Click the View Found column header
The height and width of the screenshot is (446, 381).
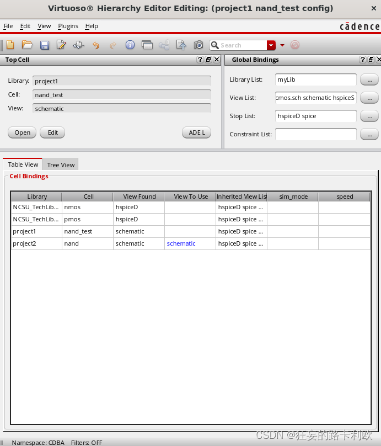point(139,197)
